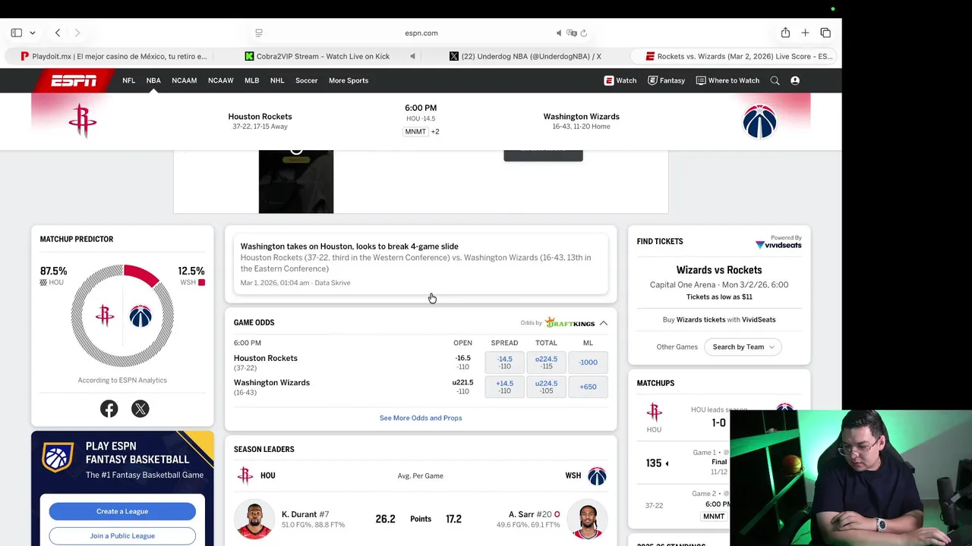
Task: Mute audio via address bar speaker icon
Action: pos(559,33)
